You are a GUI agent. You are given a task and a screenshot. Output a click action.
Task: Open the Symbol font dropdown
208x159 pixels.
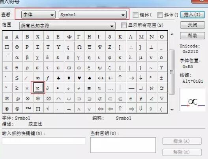pyautogui.click(x=93, y=15)
